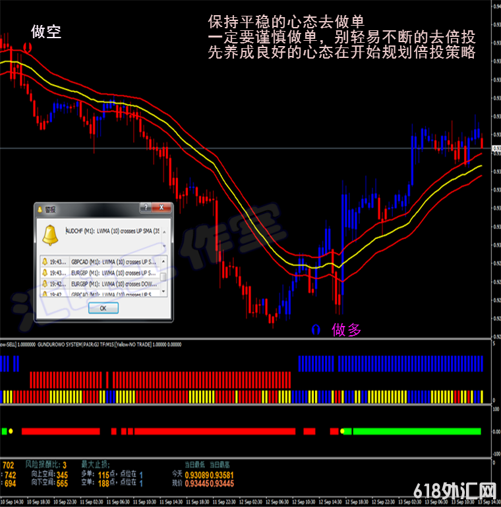Viewport: 501px width, 507px height.
Task: Click OK in the alert dialog
Action: pyautogui.click(x=103, y=307)
